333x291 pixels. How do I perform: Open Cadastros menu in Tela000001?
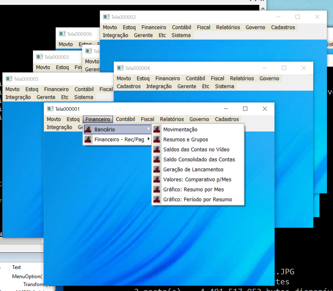pos(227,119)
